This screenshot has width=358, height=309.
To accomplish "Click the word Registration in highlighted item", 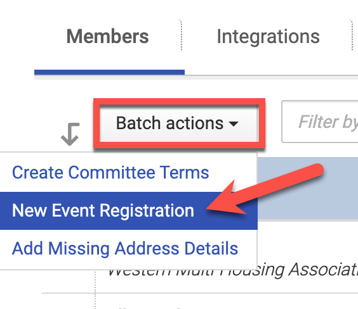I will pos(147,211).
